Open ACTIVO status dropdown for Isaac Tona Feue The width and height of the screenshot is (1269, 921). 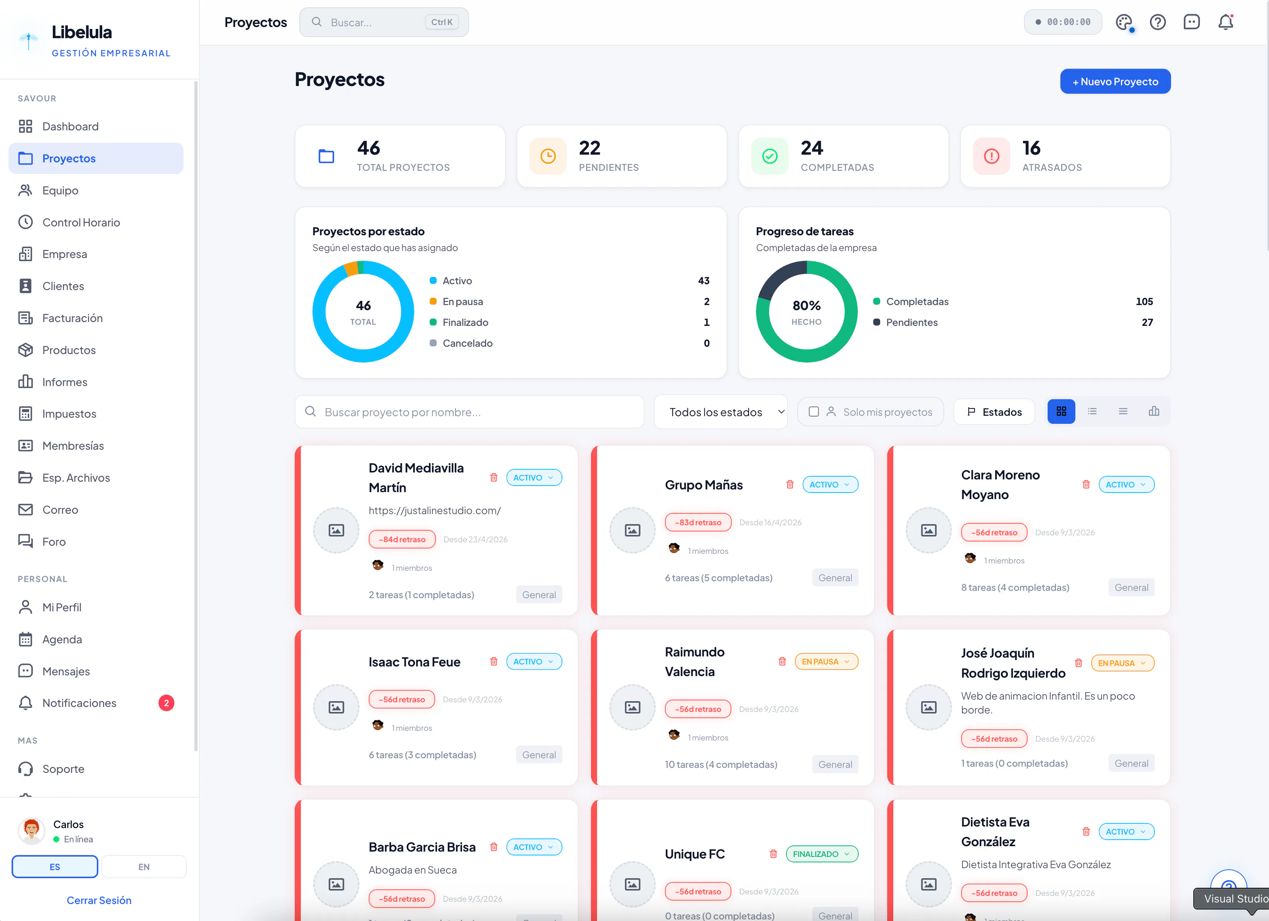click(x=534, y=661)
